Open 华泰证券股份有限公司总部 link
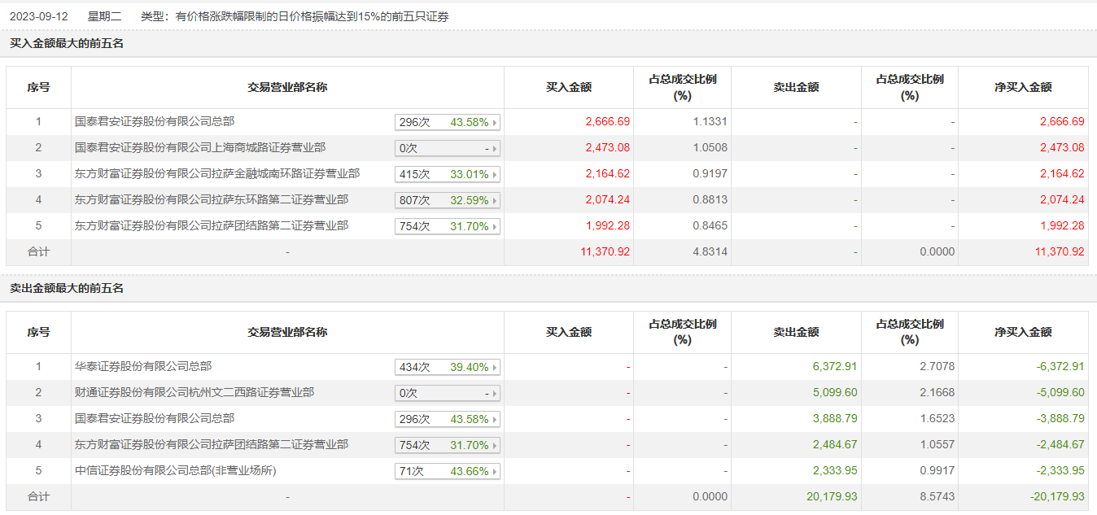The width and height of the screenshot is (1097, 515). click(143, 366)
